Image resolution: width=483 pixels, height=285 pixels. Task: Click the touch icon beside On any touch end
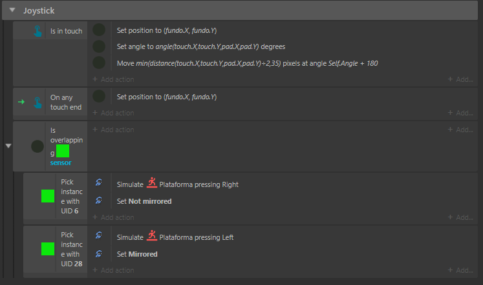[38, 103]
